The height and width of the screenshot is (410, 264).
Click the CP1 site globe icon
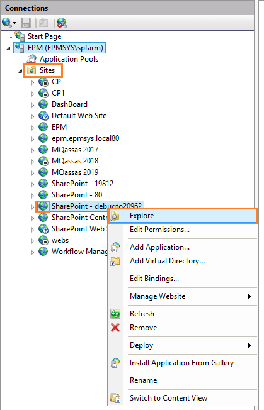[43, 93]
